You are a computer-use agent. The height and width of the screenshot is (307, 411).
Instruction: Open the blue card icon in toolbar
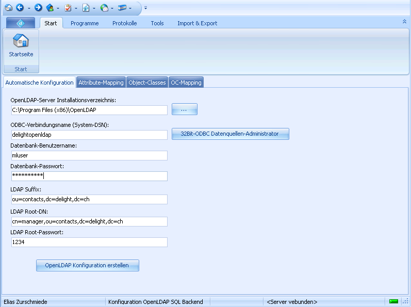(x=122, y=8)
